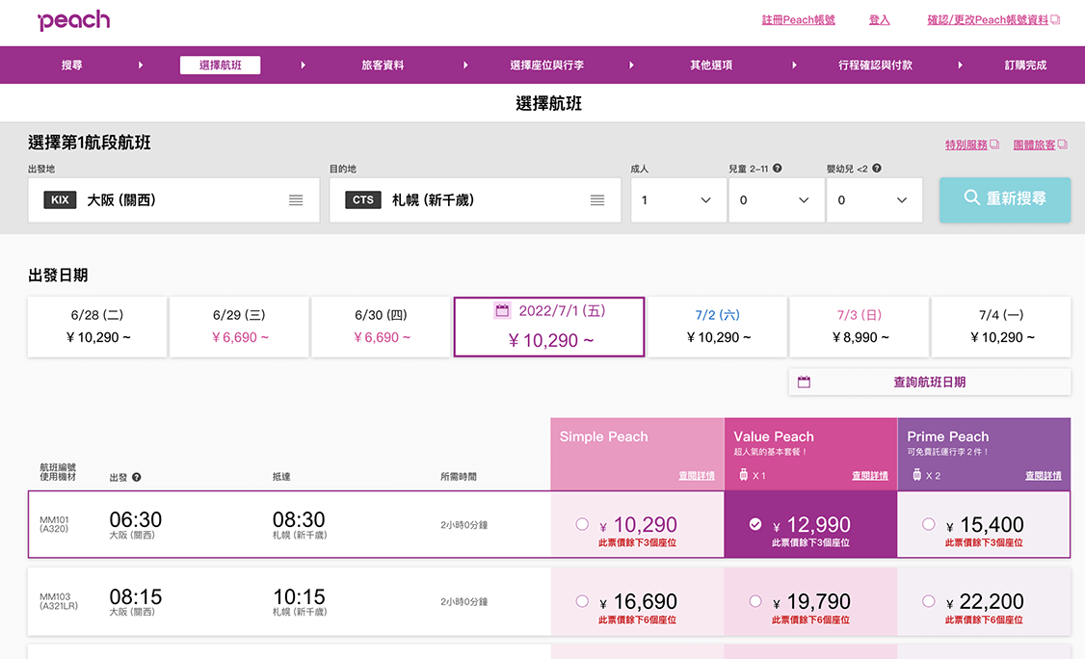Choose departure date 7/3 (日) ¥8,990
The width and height of the screenshot is (1085, 659).
point(860,327)
